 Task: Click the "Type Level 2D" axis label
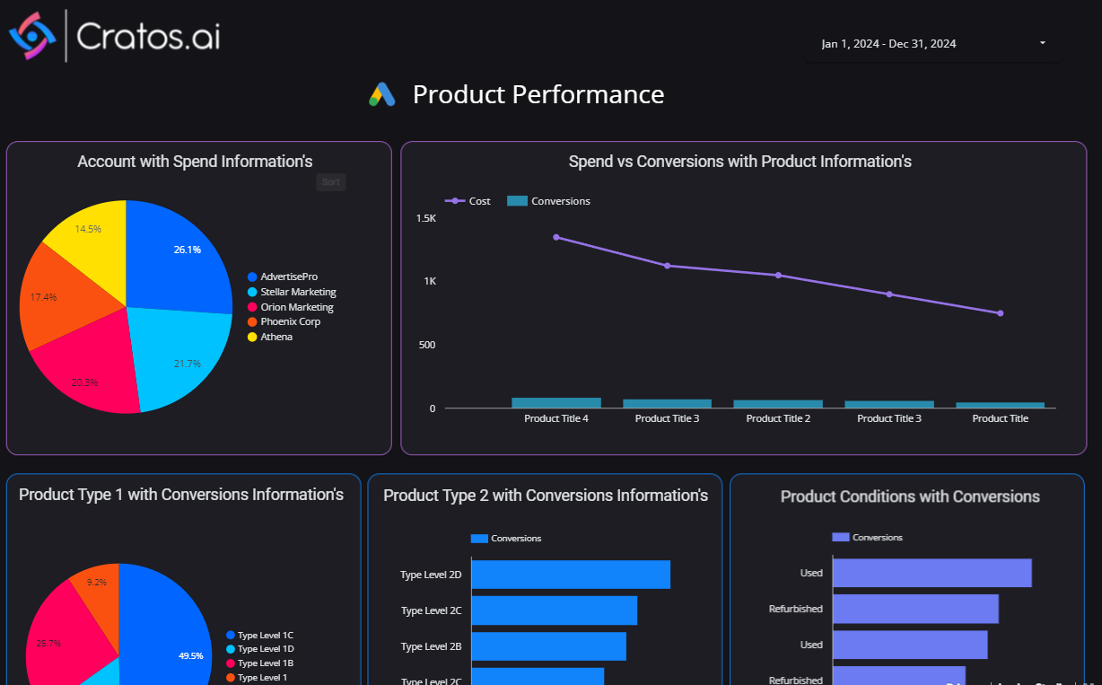pos(431,575)
